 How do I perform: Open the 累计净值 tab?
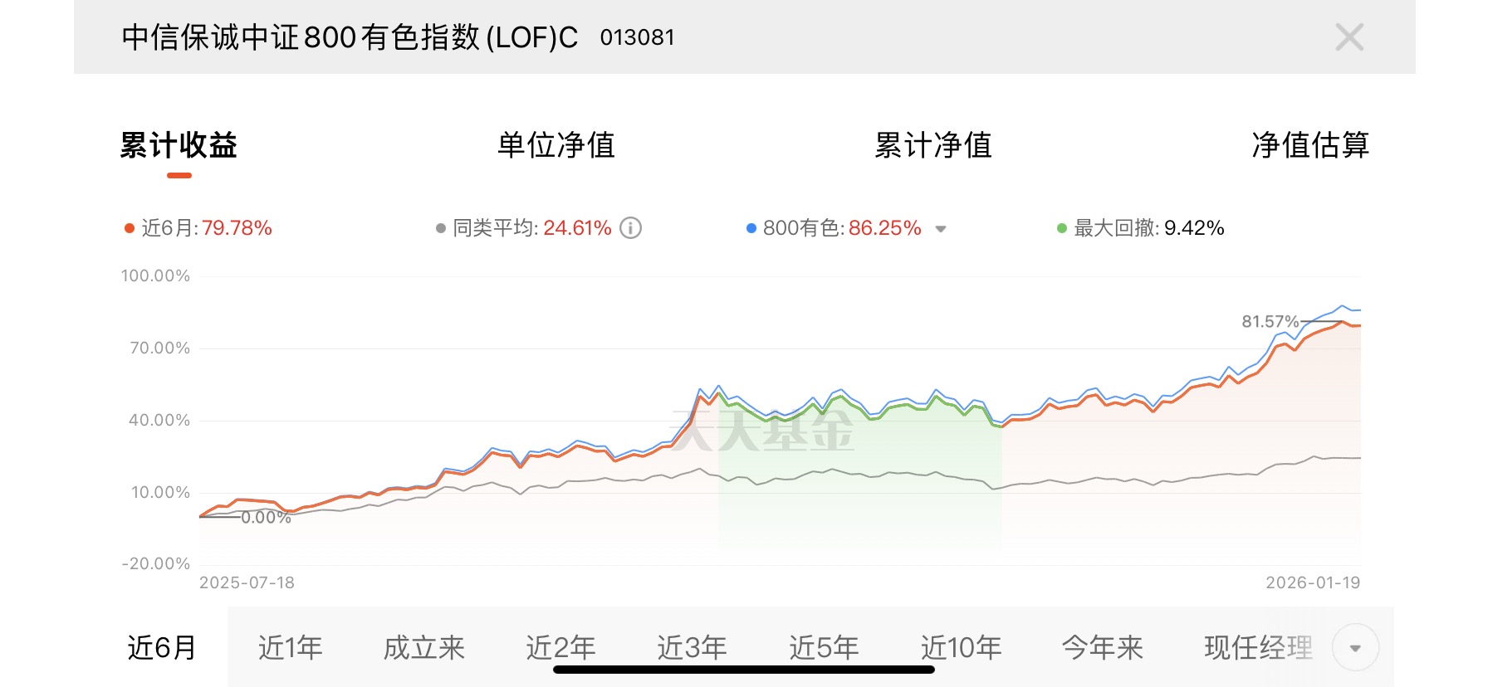click(x=932, y=145)
